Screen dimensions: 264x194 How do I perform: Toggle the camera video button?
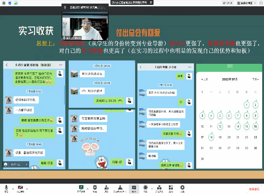click(20, 189)
